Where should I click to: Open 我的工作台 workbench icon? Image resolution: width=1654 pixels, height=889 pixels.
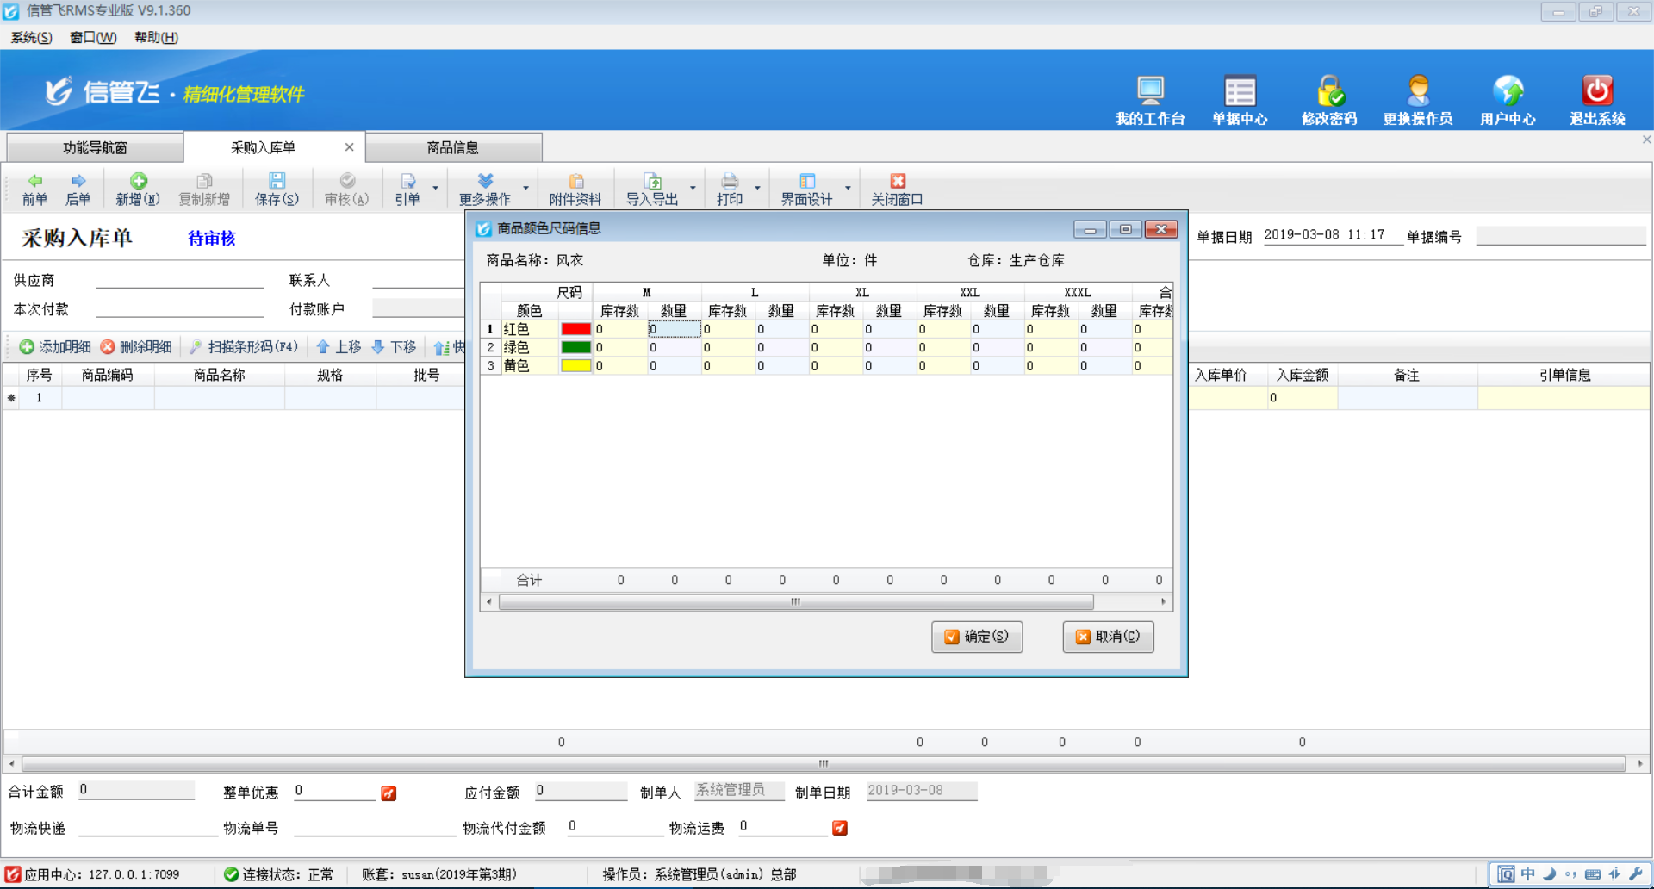pos(1150,91)
